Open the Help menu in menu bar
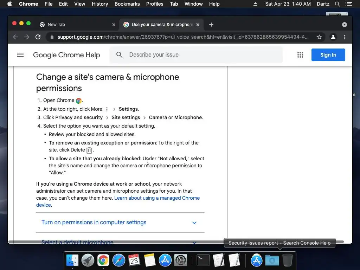The width and height of the screenshot is (360, 270). pyautogui.click(x=214, y=4)
